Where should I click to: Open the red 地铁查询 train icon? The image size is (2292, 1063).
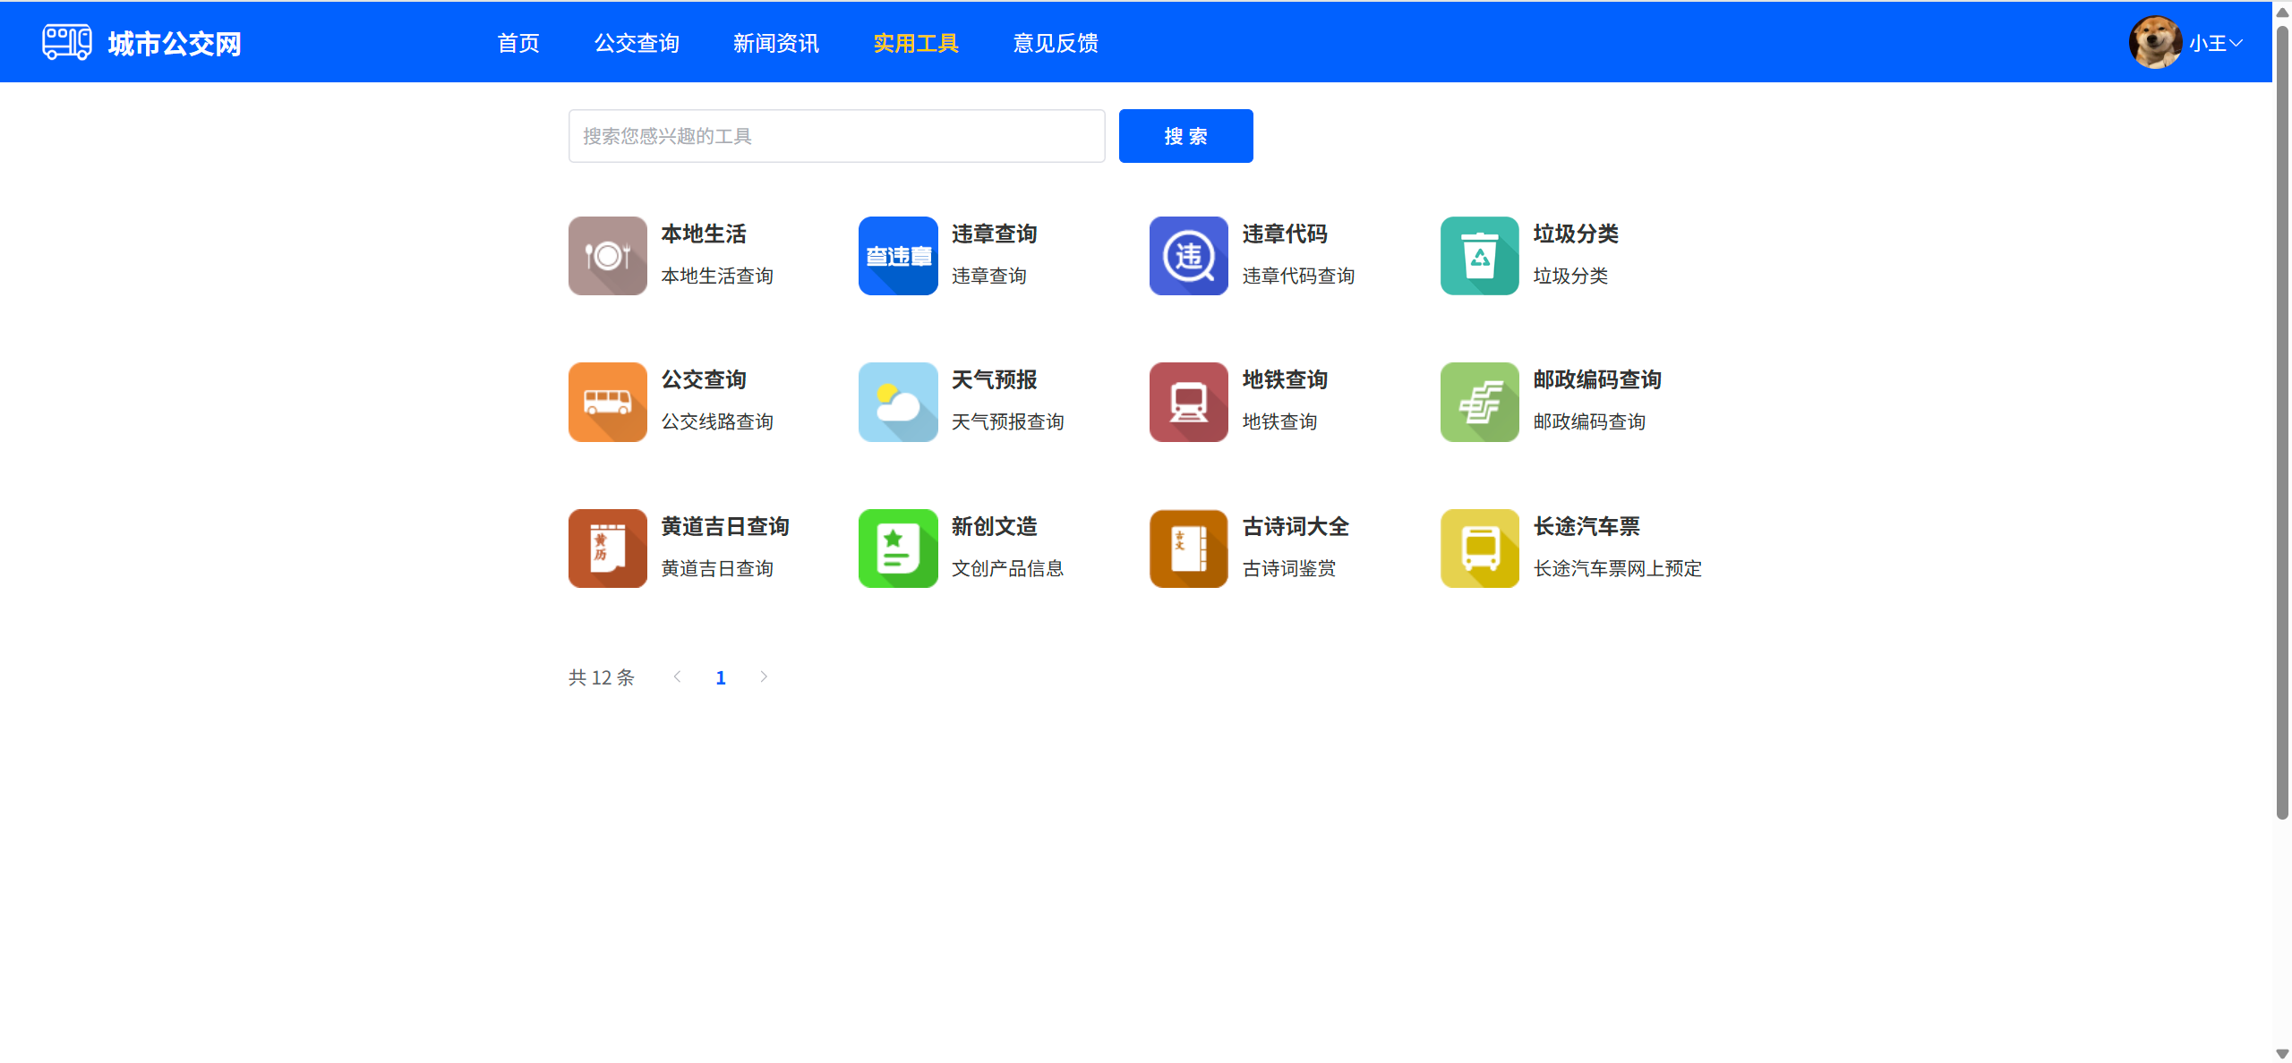pyautogui.click(x=1188, y=402)
